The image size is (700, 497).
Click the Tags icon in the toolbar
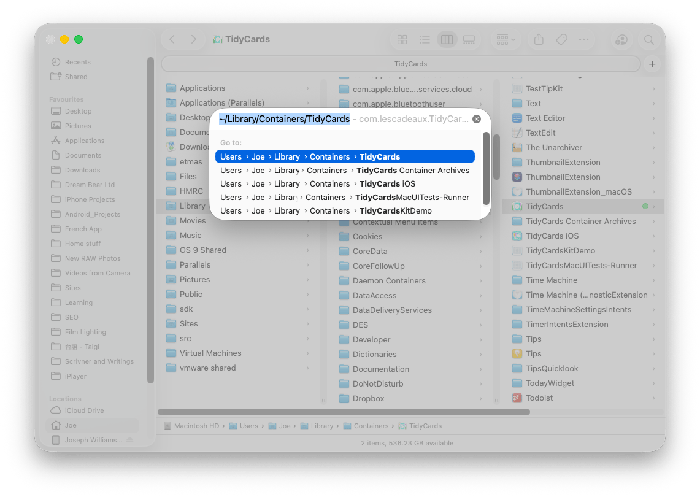[561, 39]
